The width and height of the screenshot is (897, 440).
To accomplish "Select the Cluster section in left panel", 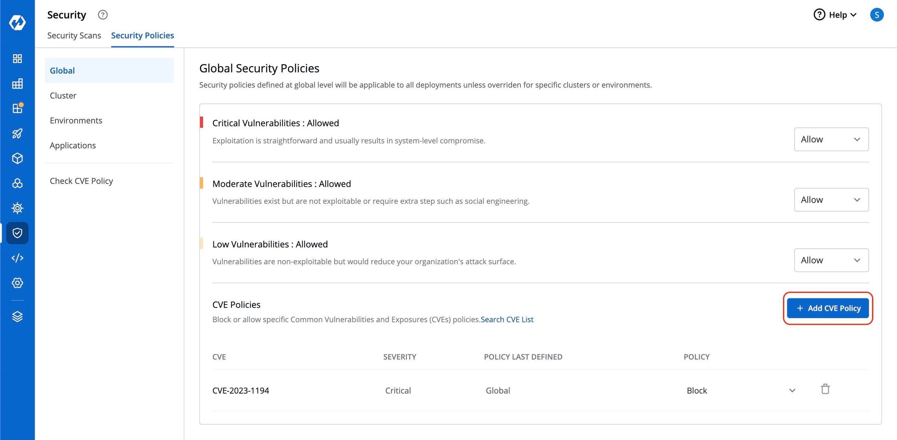I will (x=63, y=95).
